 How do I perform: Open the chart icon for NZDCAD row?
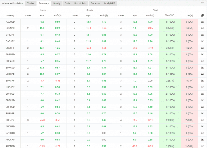coord(202,133)
